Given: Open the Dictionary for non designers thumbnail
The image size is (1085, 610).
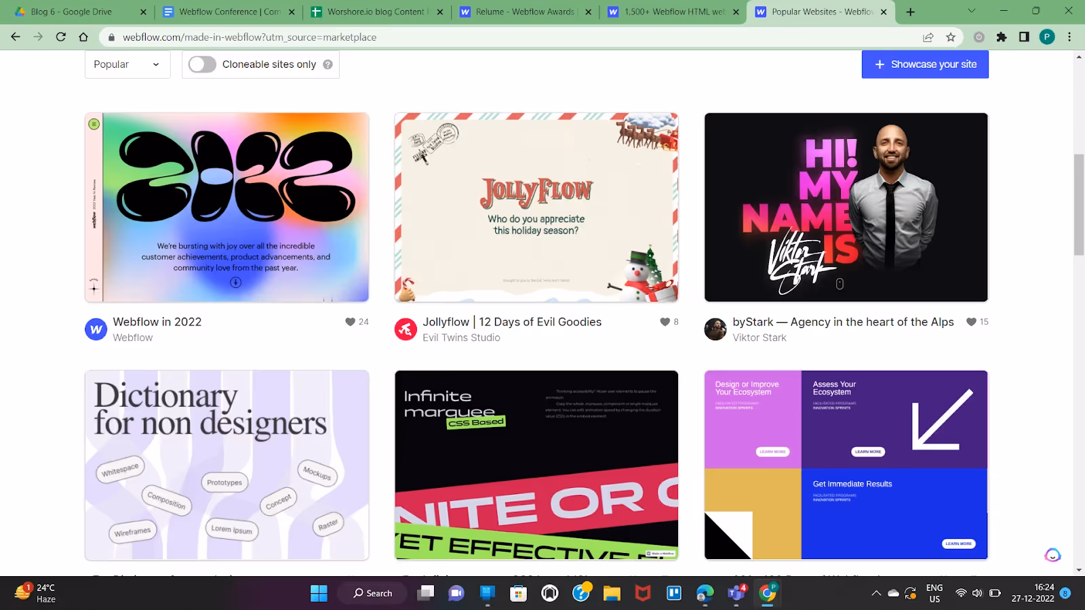Looking at the screenshot, I should [226, 465].
